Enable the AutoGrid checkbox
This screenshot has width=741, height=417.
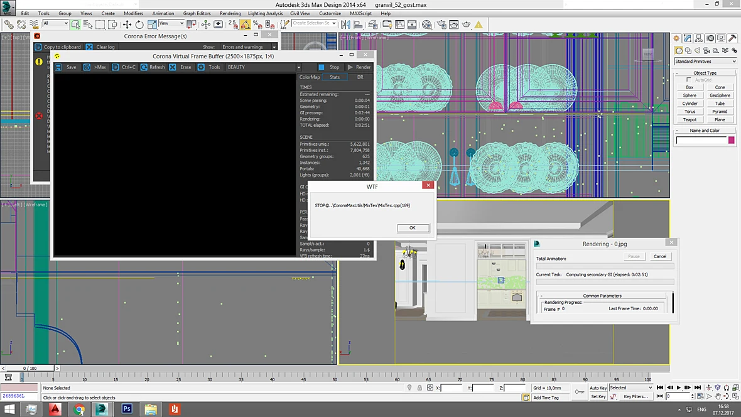689,80
